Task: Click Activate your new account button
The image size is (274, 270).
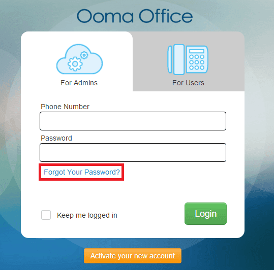Action: [x=133, y=256]
